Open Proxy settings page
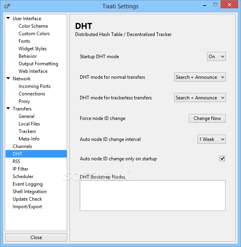241x247 pixels. coord(24,101)
